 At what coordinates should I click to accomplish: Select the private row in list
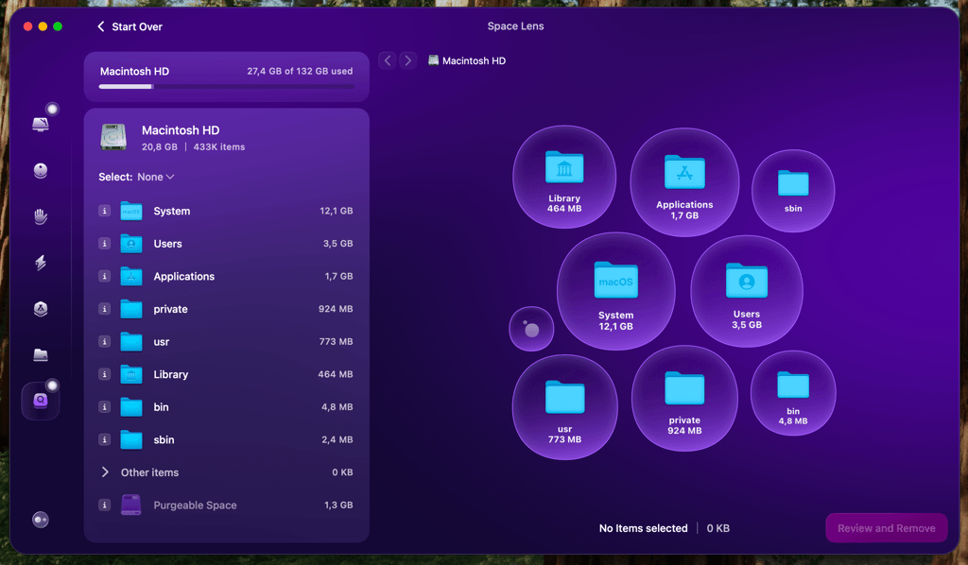pyautogui.click(x=227, y=309)
